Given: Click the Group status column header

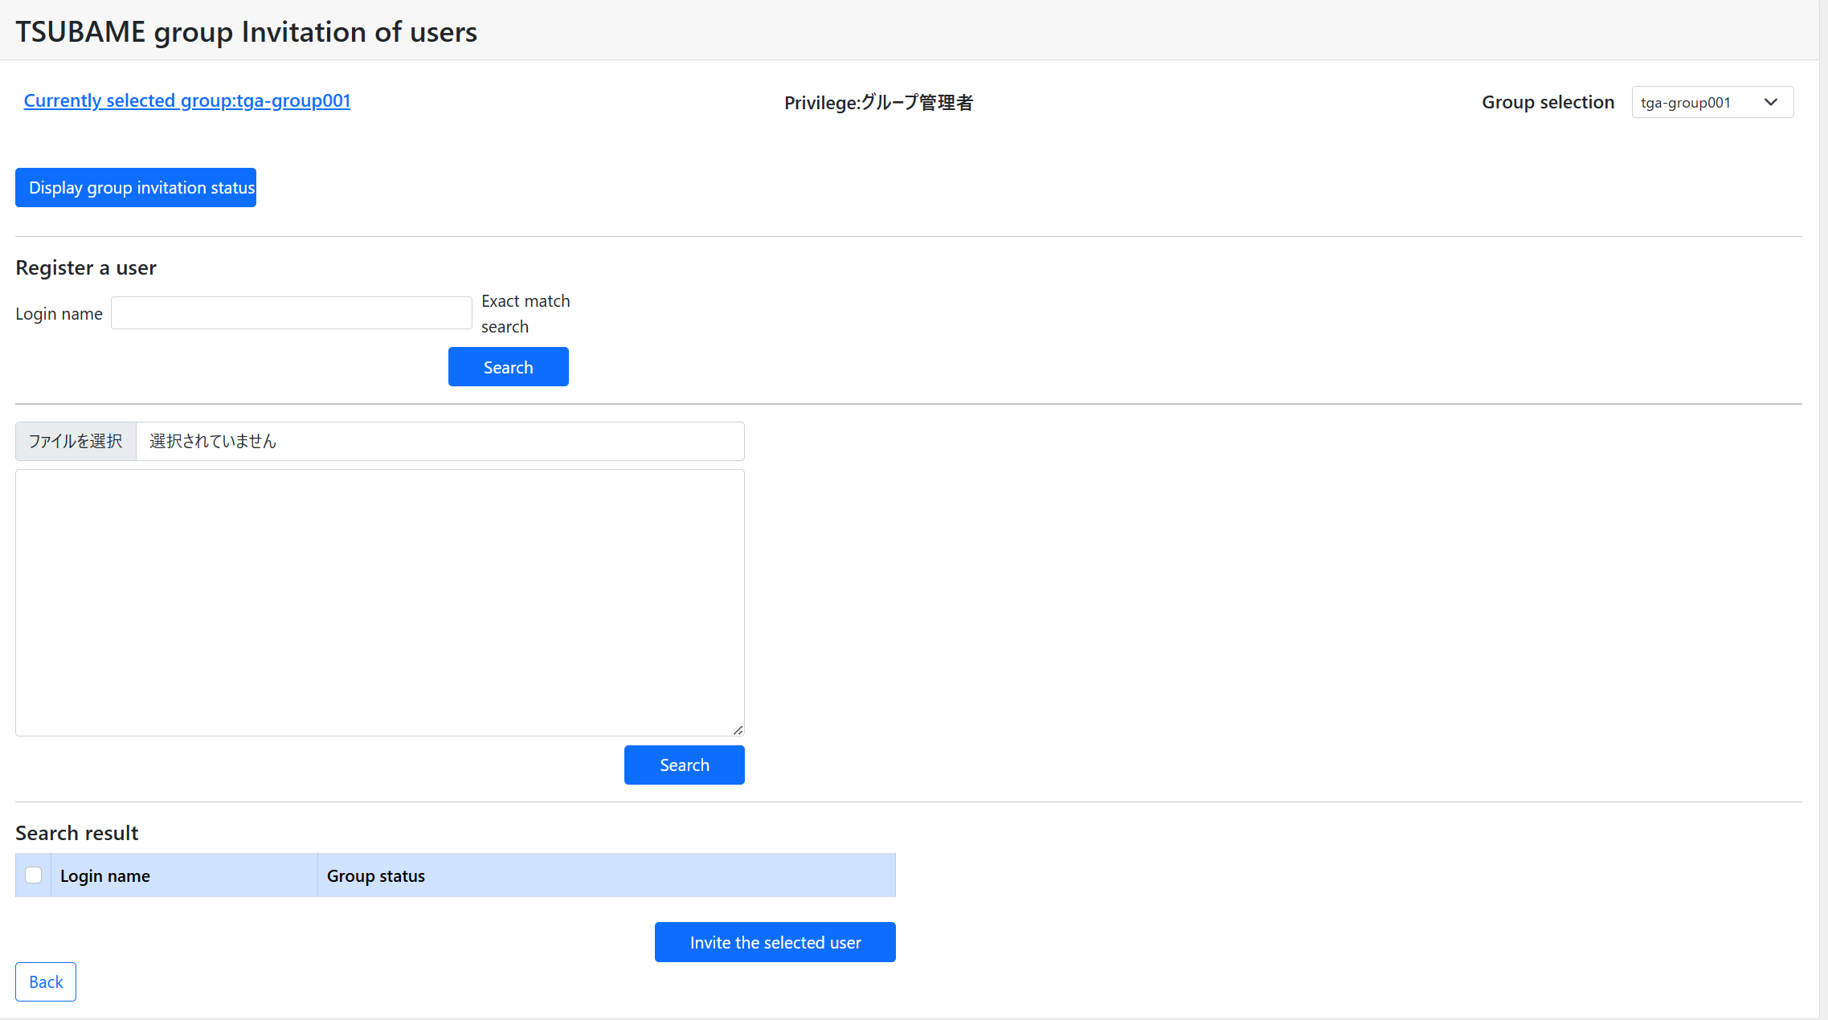Looking at the screenshot, I should [375, 875].
